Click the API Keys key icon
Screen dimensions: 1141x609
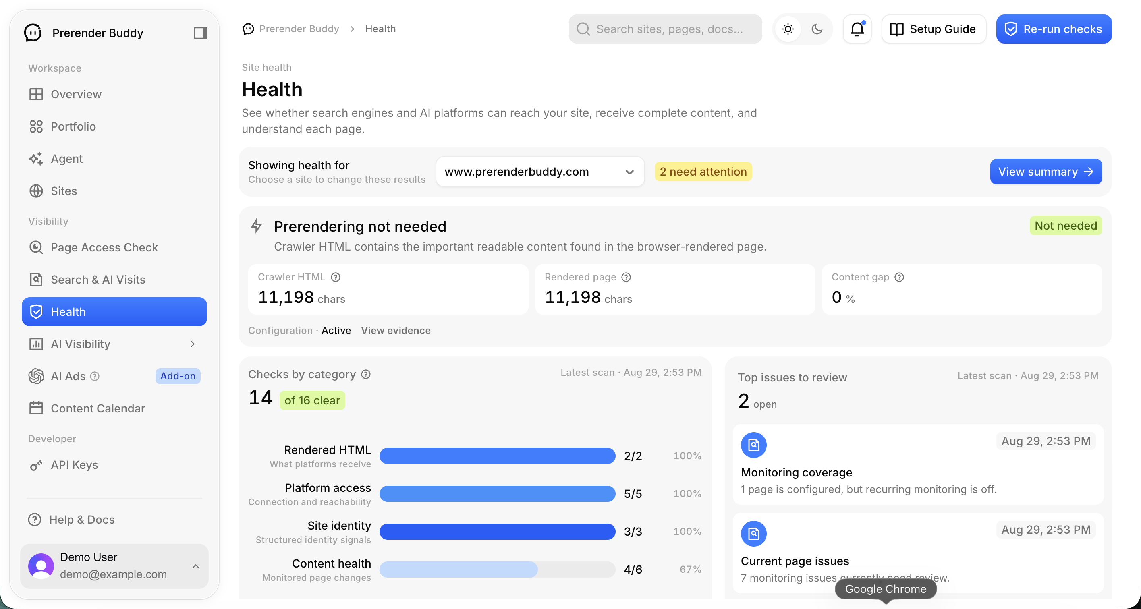(x=36, y=465)
